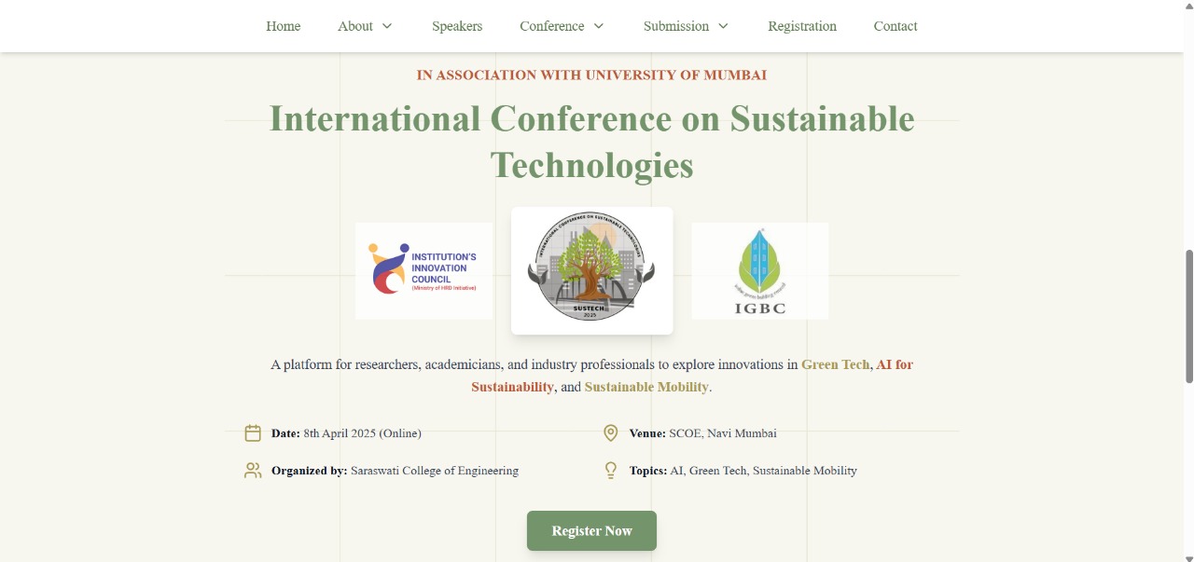Click the lightbulb icon beside Topics
Screen dimensions: 1194x562
click(611, 471)
